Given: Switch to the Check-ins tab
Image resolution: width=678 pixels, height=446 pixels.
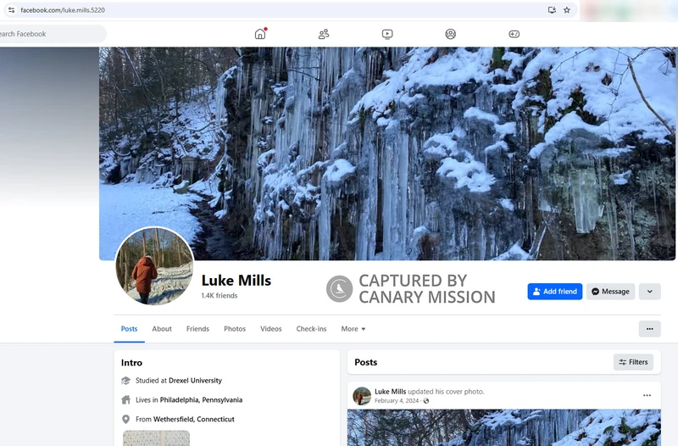Looking at the screenshot, I should click(x=311, y=329).
